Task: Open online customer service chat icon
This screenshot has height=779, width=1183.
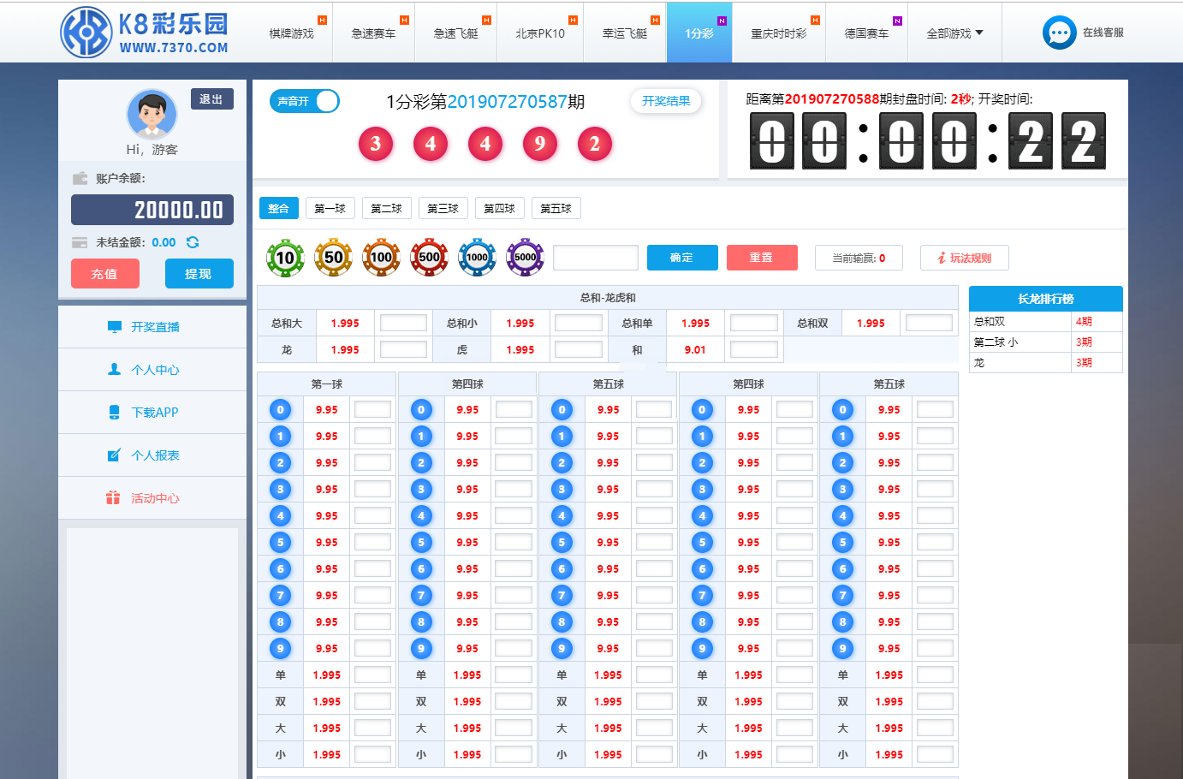Action: point(1059,33)
